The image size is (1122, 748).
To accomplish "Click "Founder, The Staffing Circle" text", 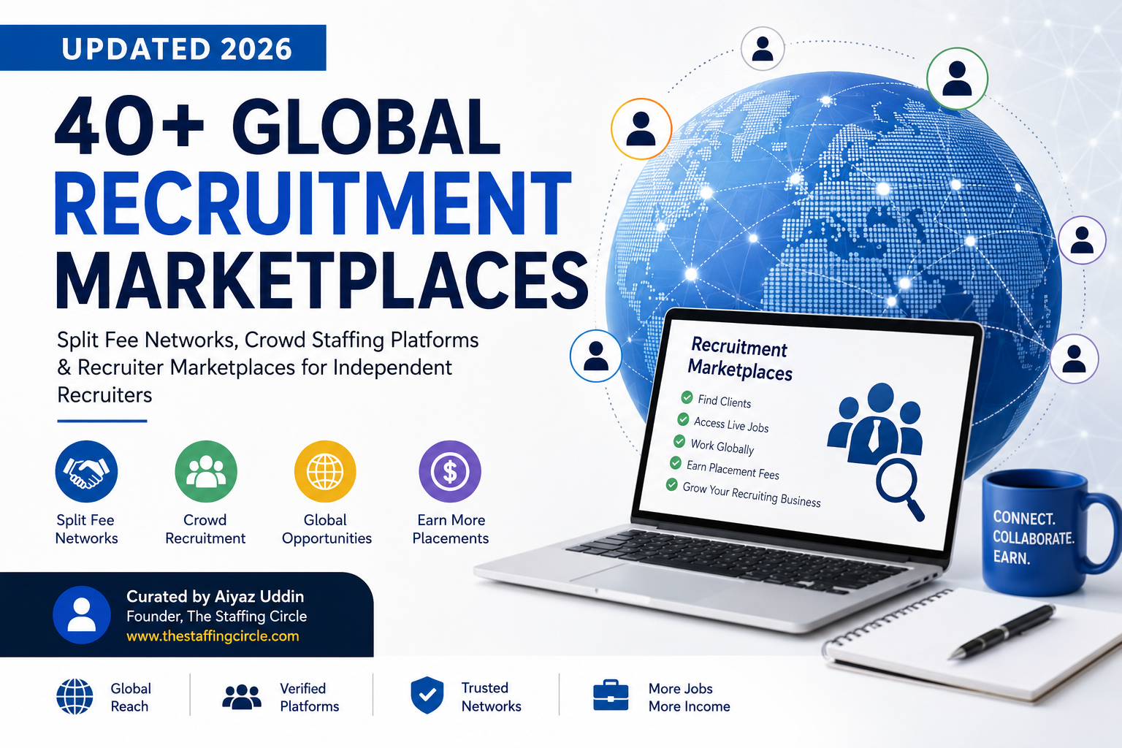I will tap(217, 617).
